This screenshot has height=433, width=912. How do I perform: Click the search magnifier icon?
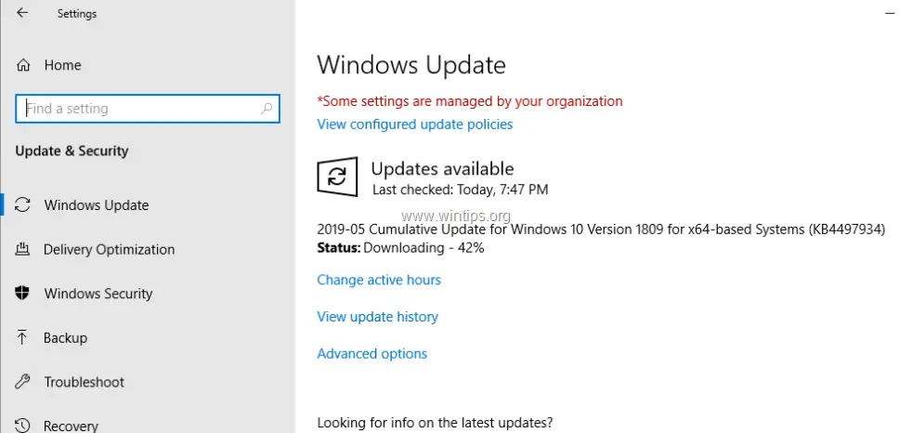(x=267, y=108)
